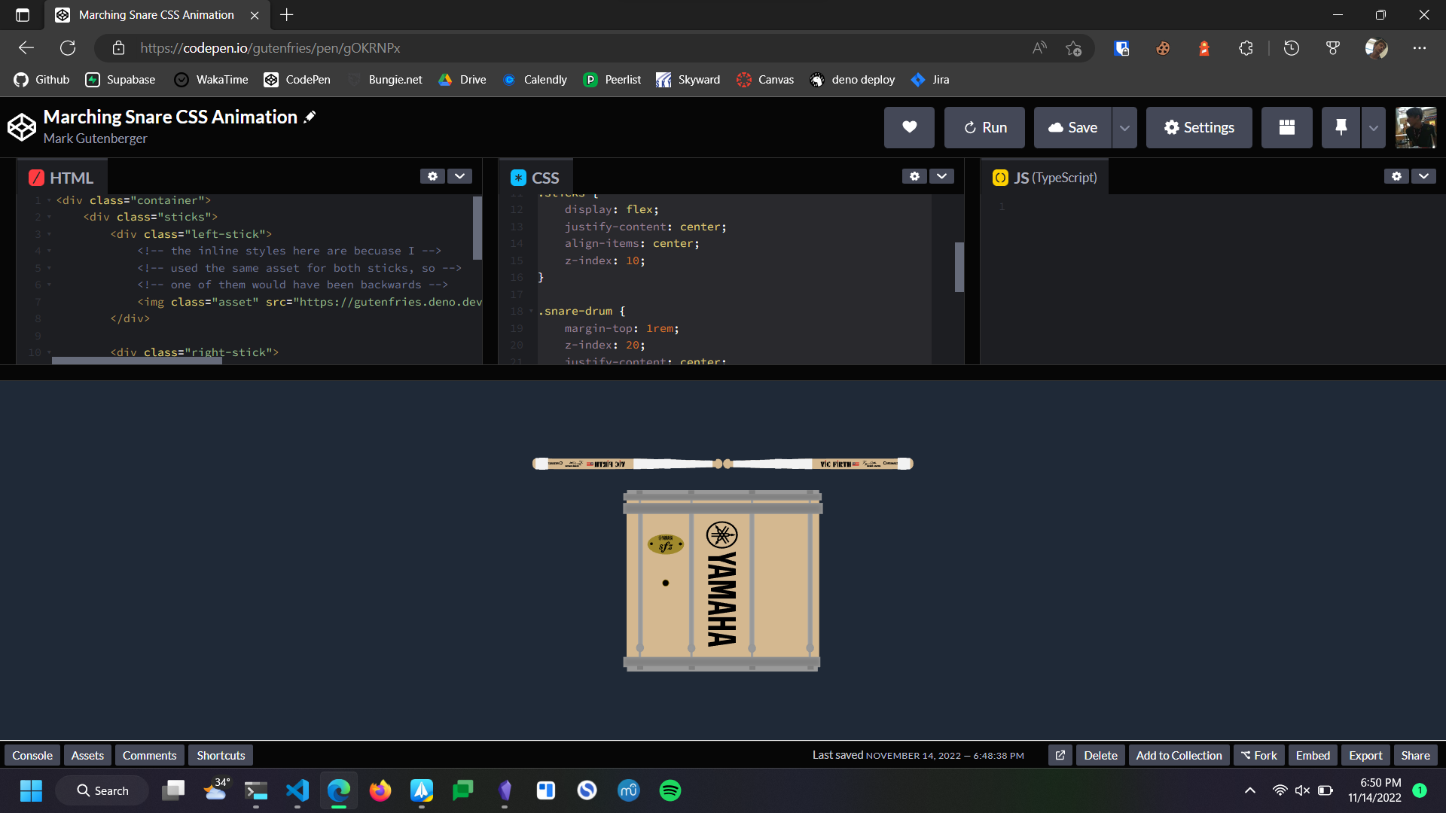Open Firefox from taskbar

point(380,790)
